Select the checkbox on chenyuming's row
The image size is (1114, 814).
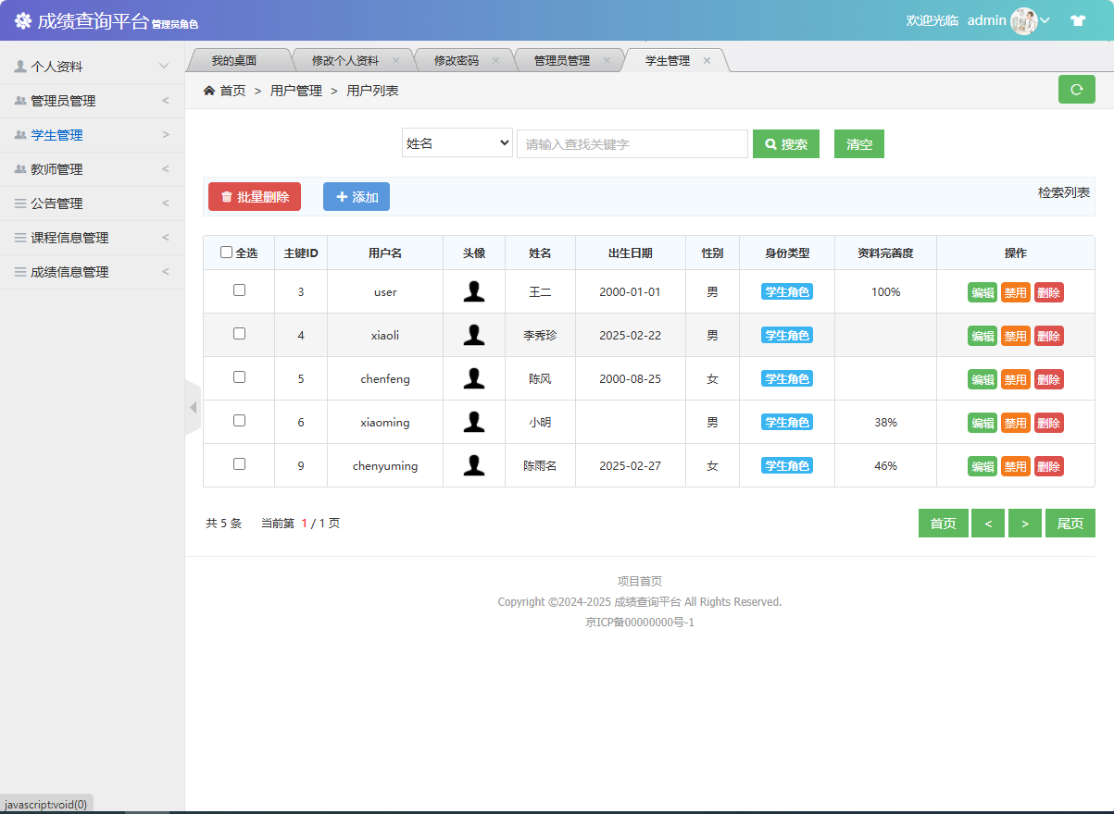point(238,465)
